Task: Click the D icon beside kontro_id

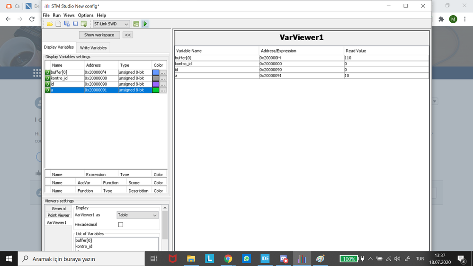Action: pos(48,78)
